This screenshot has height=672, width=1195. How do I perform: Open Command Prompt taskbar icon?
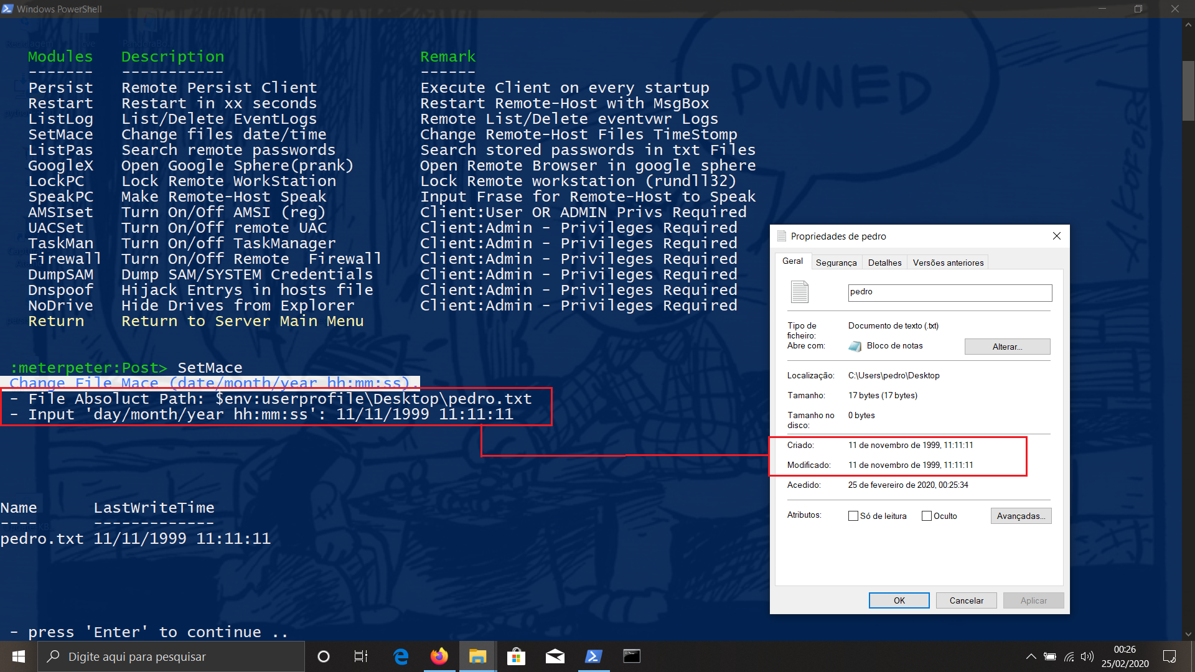pyautogui.click(x=632, y=656)
